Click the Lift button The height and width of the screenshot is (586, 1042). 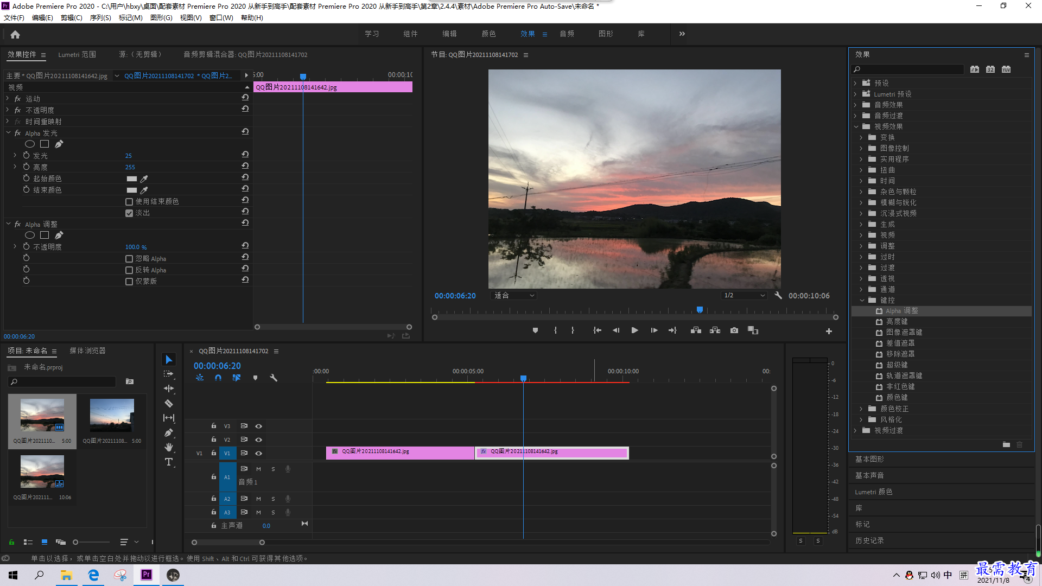pyautogui.click(x=696, y=330)
